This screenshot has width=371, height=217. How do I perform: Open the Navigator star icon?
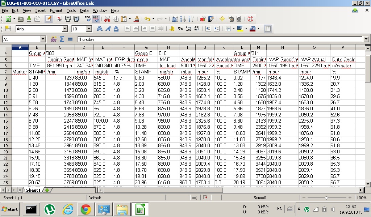click(222, 19)
